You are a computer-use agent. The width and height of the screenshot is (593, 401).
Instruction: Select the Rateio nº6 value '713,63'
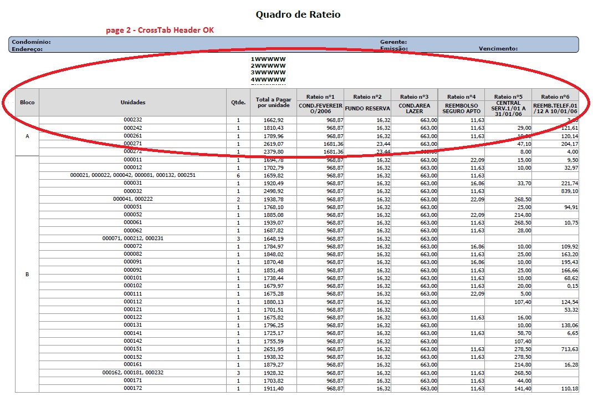(x=555, y=349)
